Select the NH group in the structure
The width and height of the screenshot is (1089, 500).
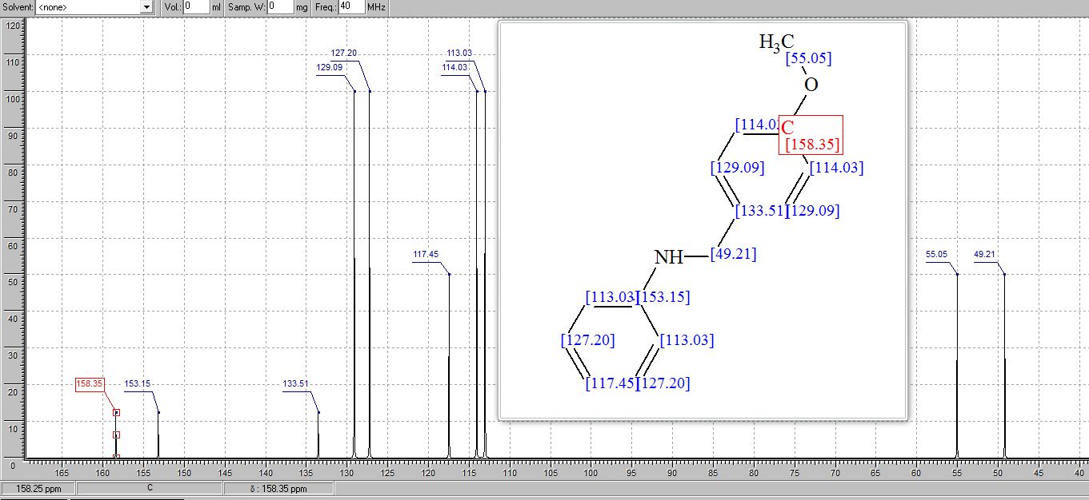(x=669, y=257)
